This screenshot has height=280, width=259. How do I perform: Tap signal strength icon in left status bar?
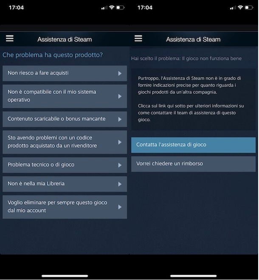click(104, 8)
